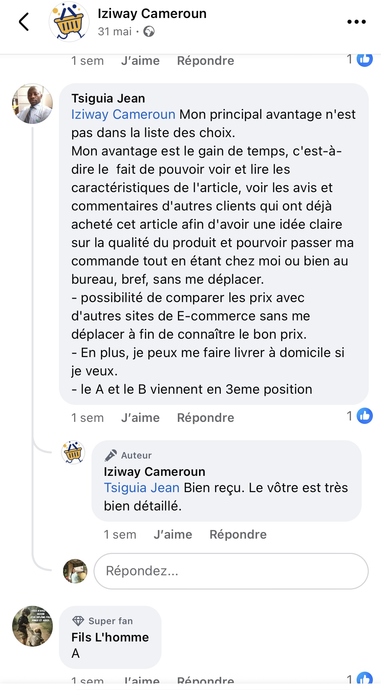
Task: Go back using the left arrow
Action: [x=24, y=22]
